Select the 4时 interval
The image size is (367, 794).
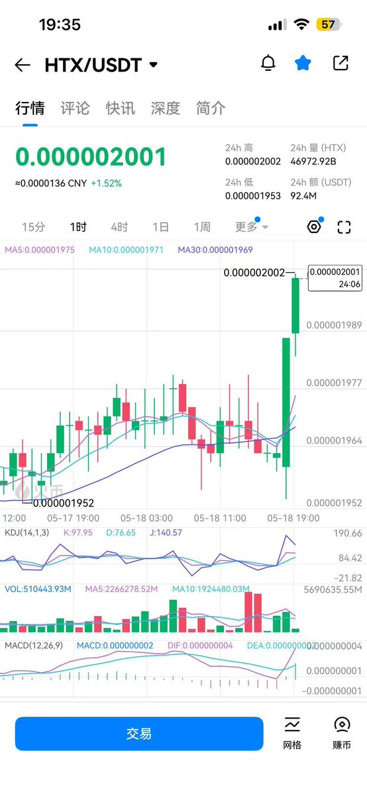(119, 227)
